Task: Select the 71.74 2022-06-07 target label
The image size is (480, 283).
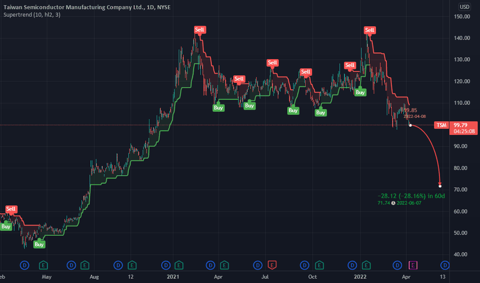Action: (400, 203)
